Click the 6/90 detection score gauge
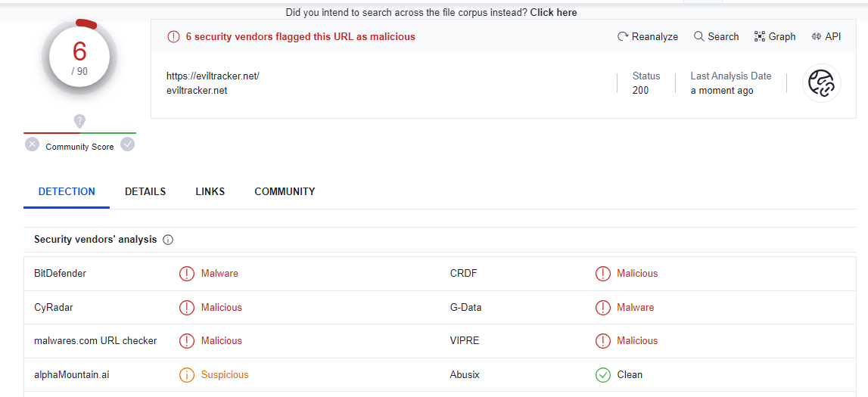The height and width of the screenshot is (397, 868). point(79,57)
